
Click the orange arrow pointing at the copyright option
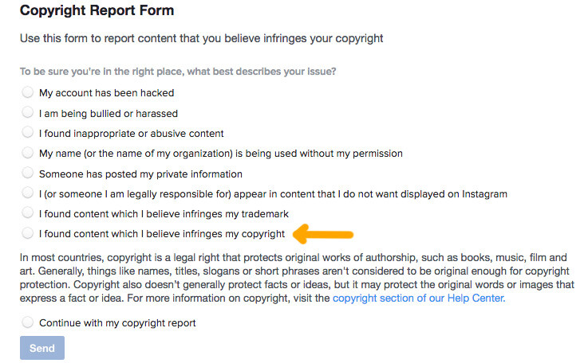pyautogui.click(x=323, y=234)
